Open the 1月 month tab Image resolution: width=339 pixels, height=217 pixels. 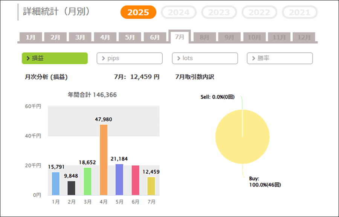[31, 37]
